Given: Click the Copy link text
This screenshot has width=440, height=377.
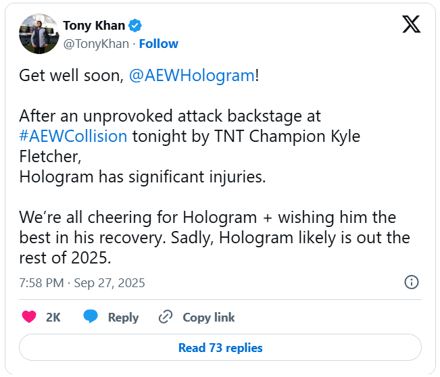Looking at the screenshot, I should pyautogui.click(x=209, y=317).
